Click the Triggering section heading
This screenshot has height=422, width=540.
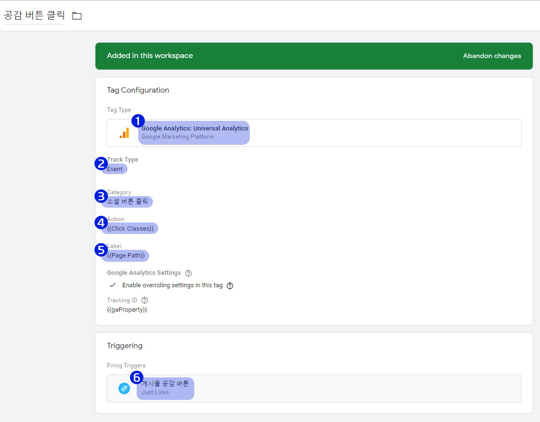coord(124,346)
